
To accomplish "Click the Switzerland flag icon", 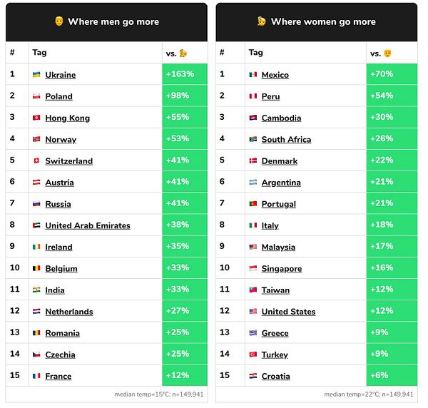I will (36, 160).
